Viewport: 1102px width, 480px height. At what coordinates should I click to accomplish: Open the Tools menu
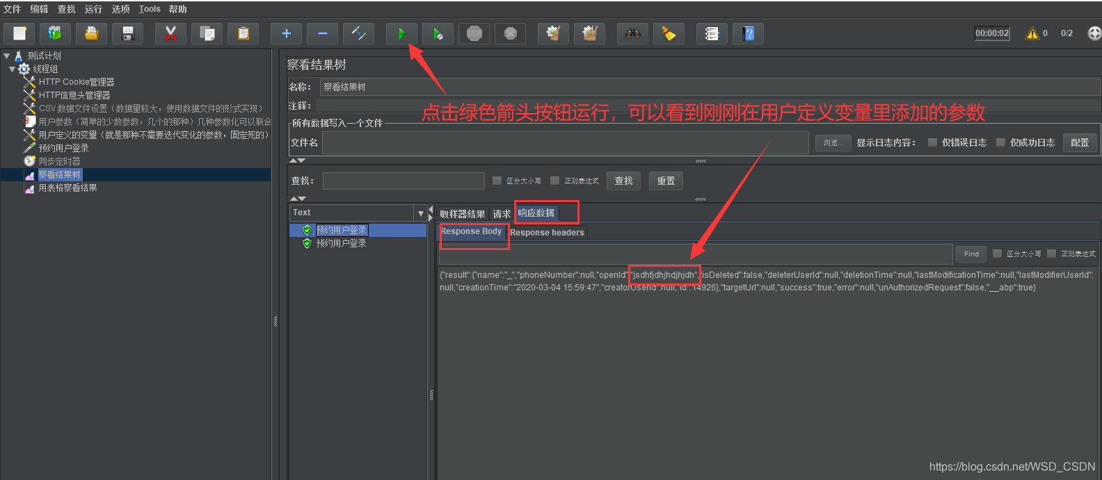point(150,9)
